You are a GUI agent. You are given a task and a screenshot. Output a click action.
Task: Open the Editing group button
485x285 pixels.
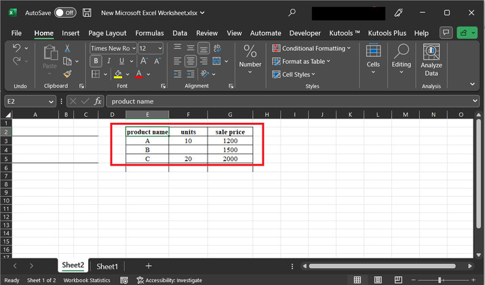coord(401,59)
